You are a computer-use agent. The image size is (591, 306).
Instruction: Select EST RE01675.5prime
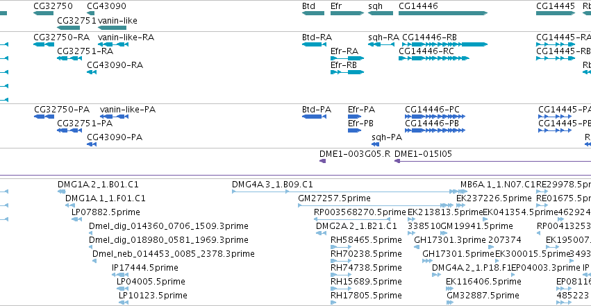pos(542,205)
